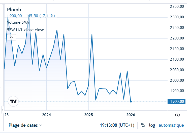This screenshot has width=192, height=134.
Task: Click the 1 950,00 price axis label
Action: pyautogui.click(x=177, y=91)
